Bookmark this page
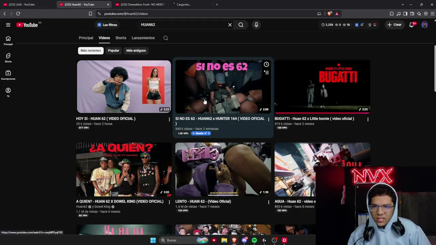This screenshot has height=245, width=436. (90, 14)
